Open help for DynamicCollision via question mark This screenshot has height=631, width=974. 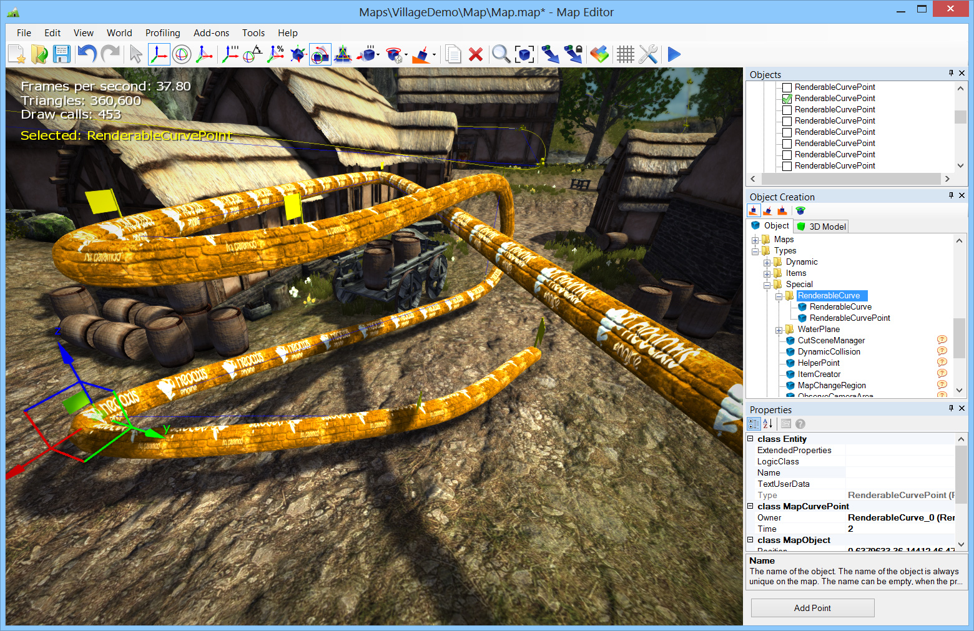click(x=942, y=351)
